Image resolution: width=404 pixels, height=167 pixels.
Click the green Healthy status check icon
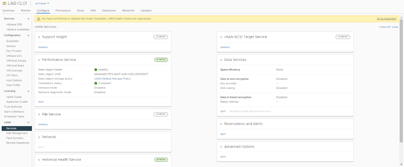[96, 70]
